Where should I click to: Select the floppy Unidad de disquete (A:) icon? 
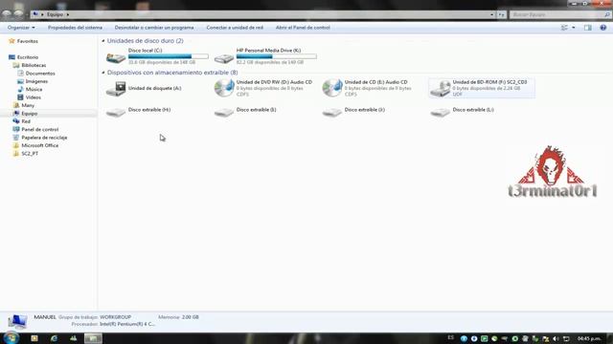(x=116, y=89)
